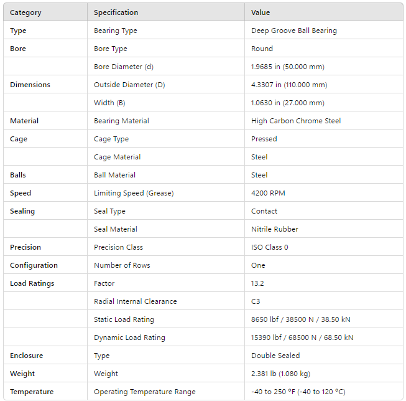Image resolution: width=406 pixels, height=401 pixels.
Task: Click the Specification column header
Action: click(116, 12)
